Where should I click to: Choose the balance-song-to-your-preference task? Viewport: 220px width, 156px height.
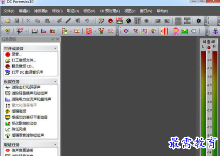click(26, 117)
